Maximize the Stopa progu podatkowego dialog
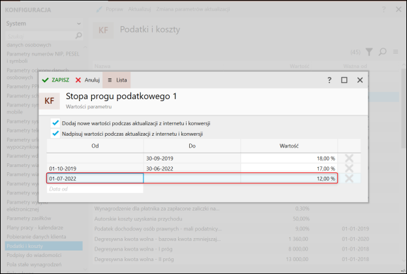The image size is (407, 274). [344, 80]
